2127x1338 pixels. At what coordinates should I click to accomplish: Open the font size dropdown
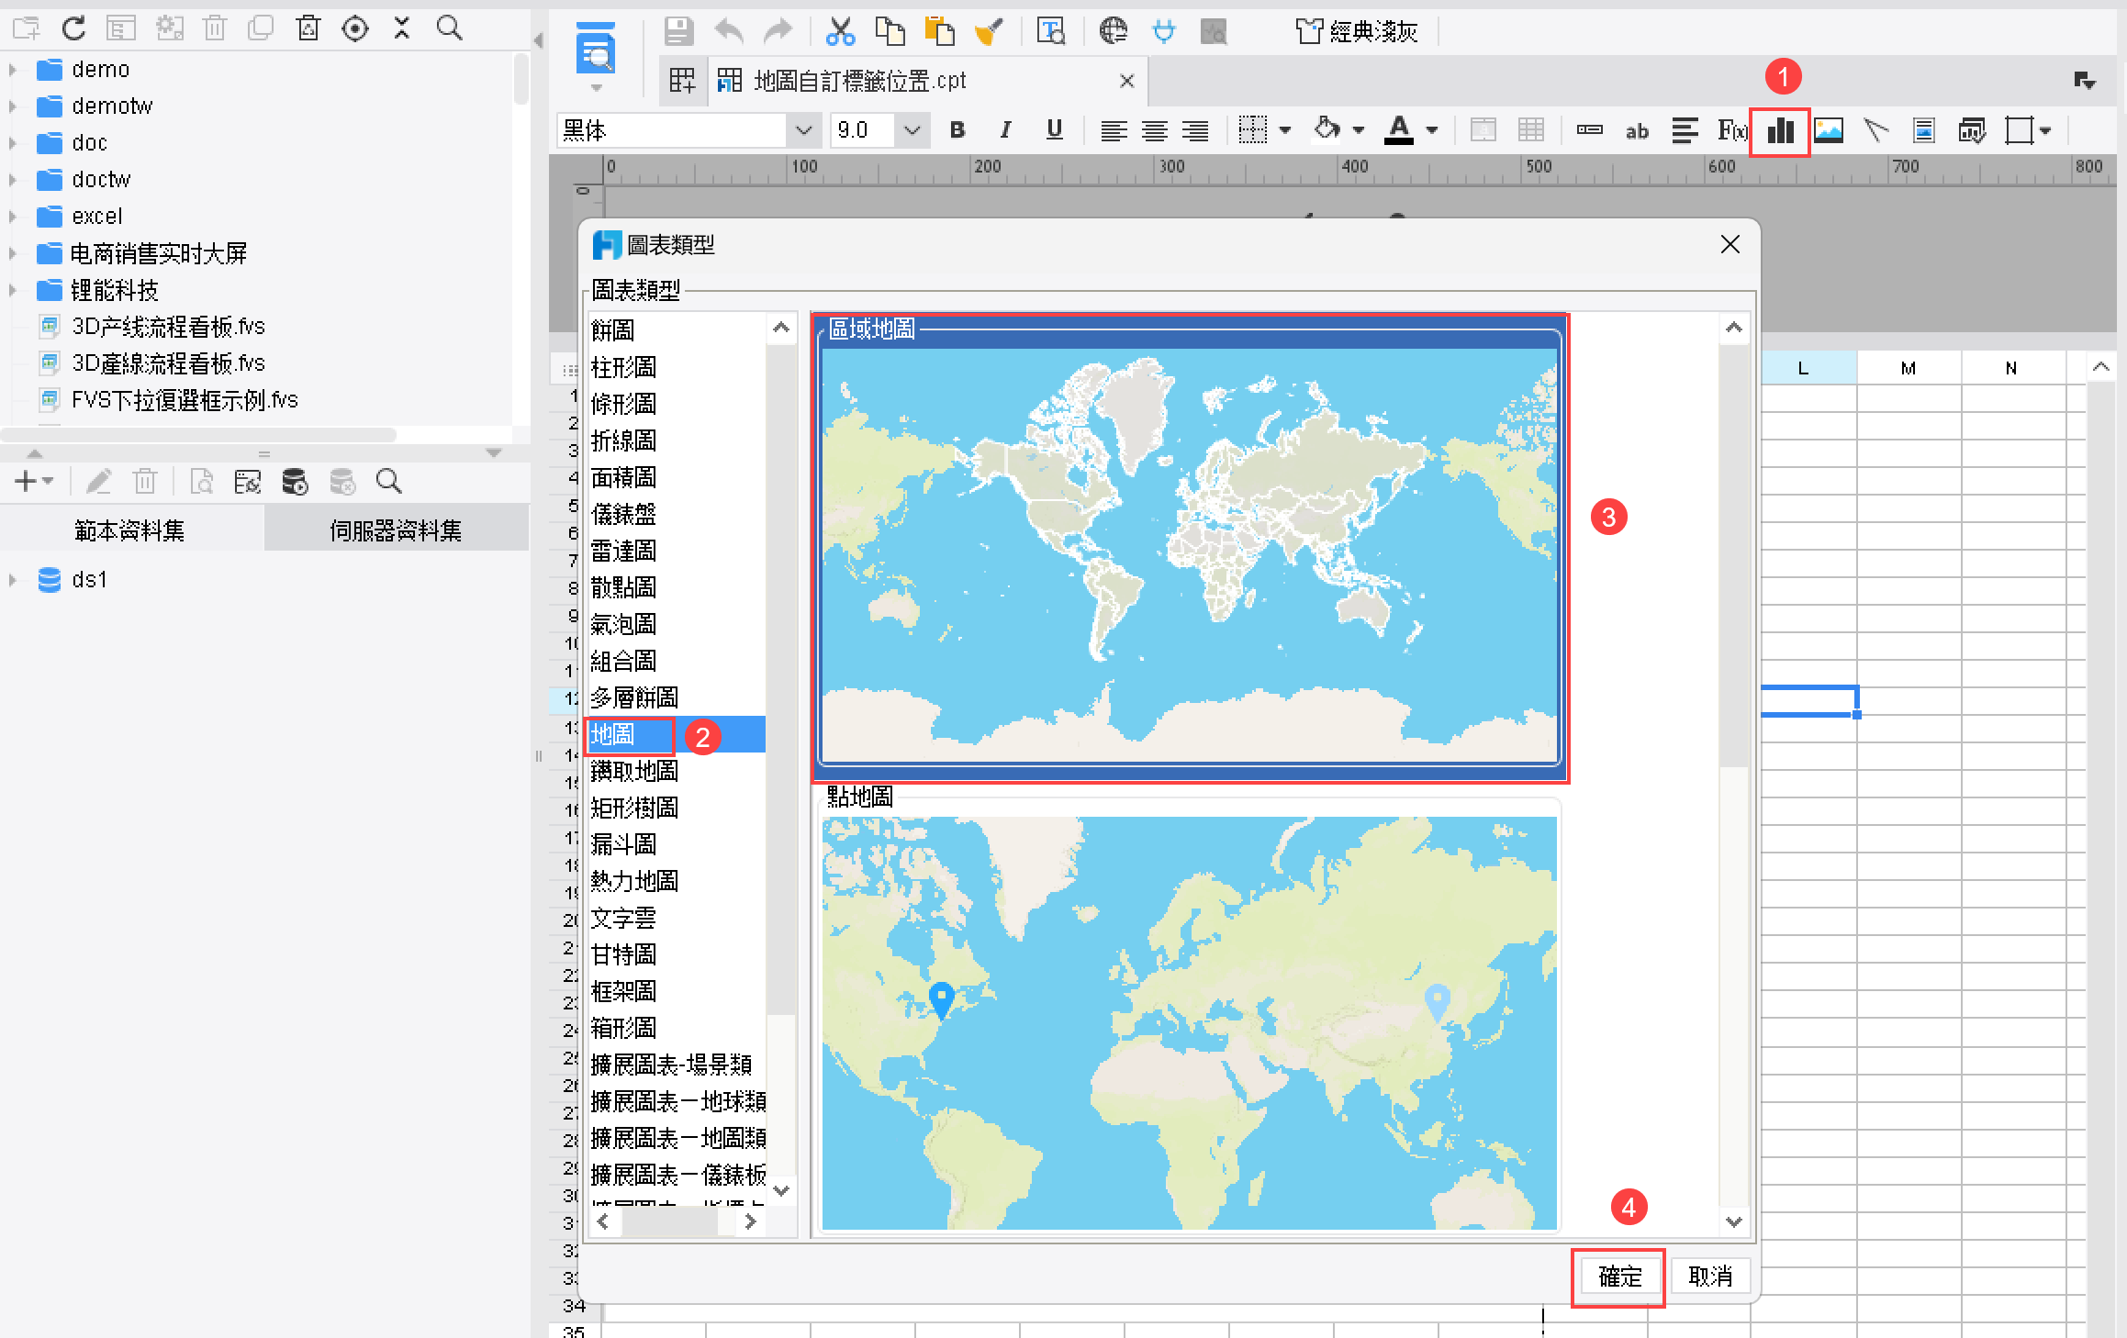point(912,130)
